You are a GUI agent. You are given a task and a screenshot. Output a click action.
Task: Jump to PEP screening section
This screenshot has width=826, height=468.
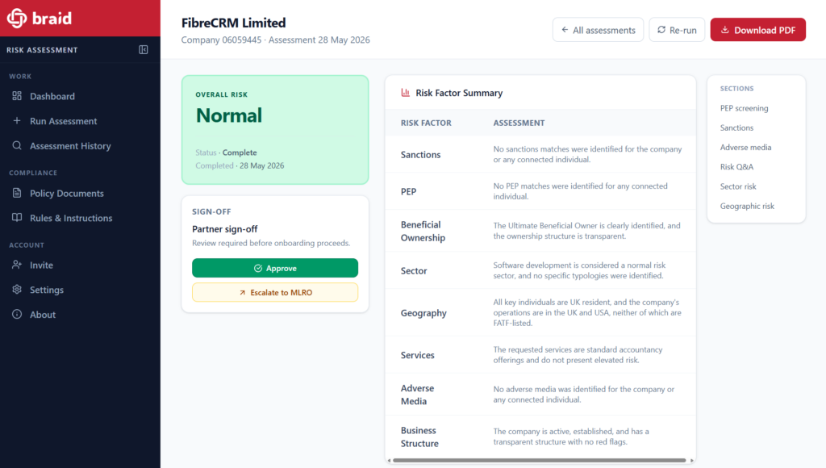click(744, 108)
